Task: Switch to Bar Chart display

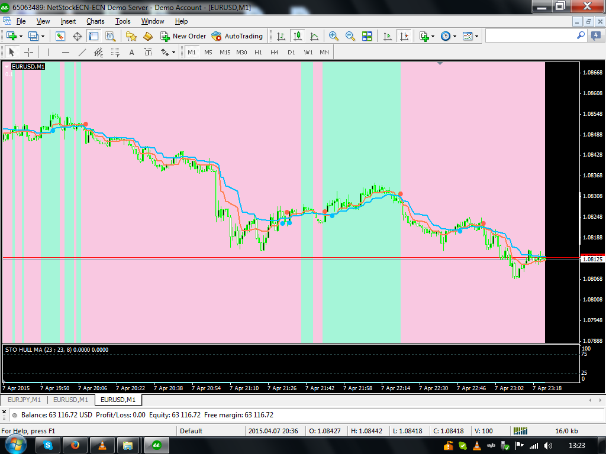Action: click(281, 36)
